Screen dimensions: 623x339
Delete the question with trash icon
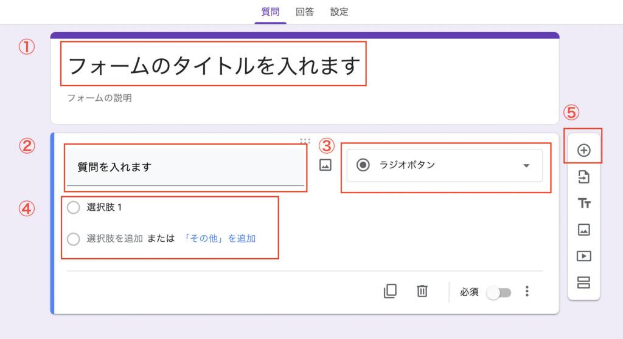pos(422,291)
